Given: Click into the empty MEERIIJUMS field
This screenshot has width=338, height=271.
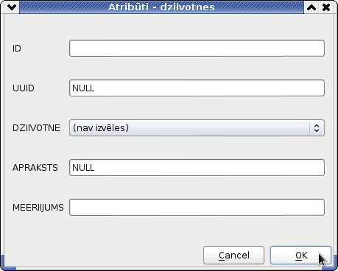Looking at the screenshot, I should pyautogui.click(x=197, y=208).
